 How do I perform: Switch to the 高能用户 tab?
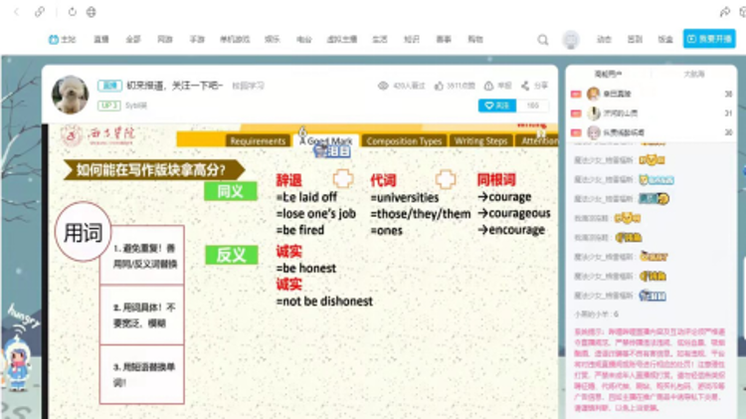pyautogui.click(x=607, y=74)
